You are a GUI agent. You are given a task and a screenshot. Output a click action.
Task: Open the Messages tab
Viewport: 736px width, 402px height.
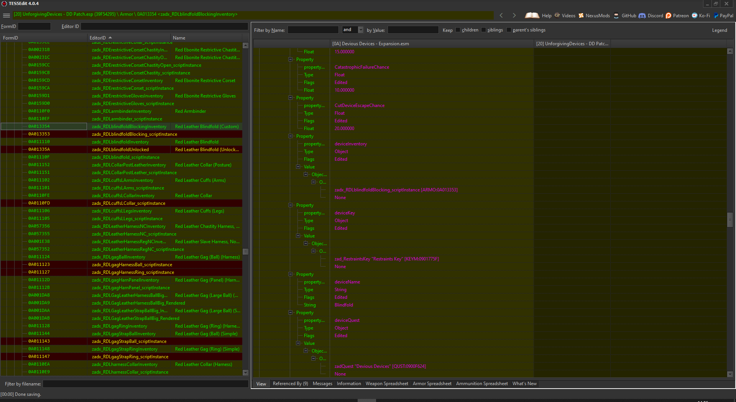[322, 384]
